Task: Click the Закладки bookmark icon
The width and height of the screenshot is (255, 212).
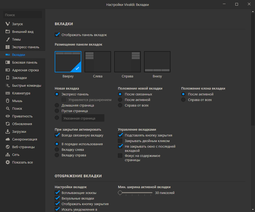Action: [8, 78]
